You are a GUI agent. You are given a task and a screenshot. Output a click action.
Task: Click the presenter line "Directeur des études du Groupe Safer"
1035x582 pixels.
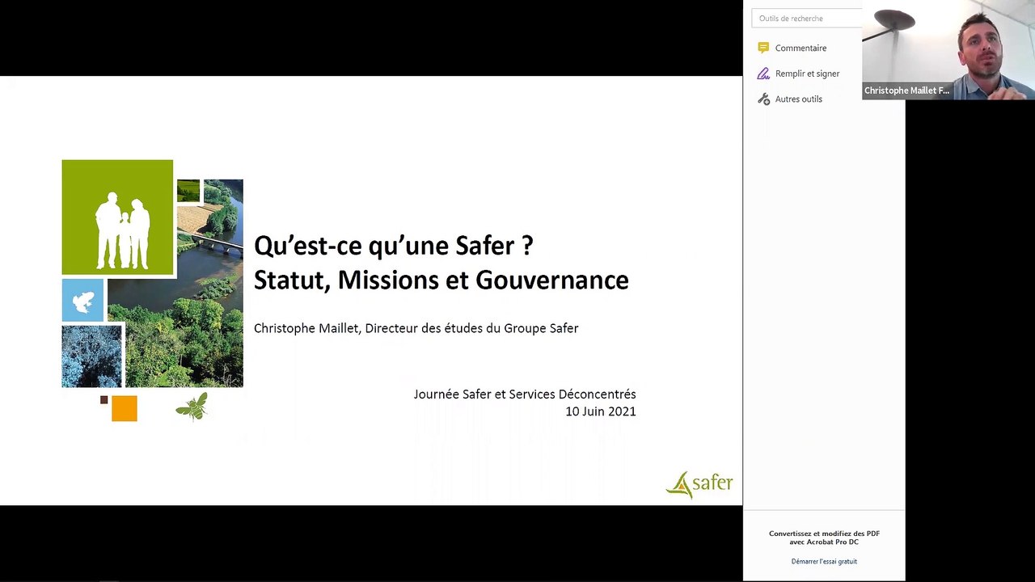coord(471,328)
